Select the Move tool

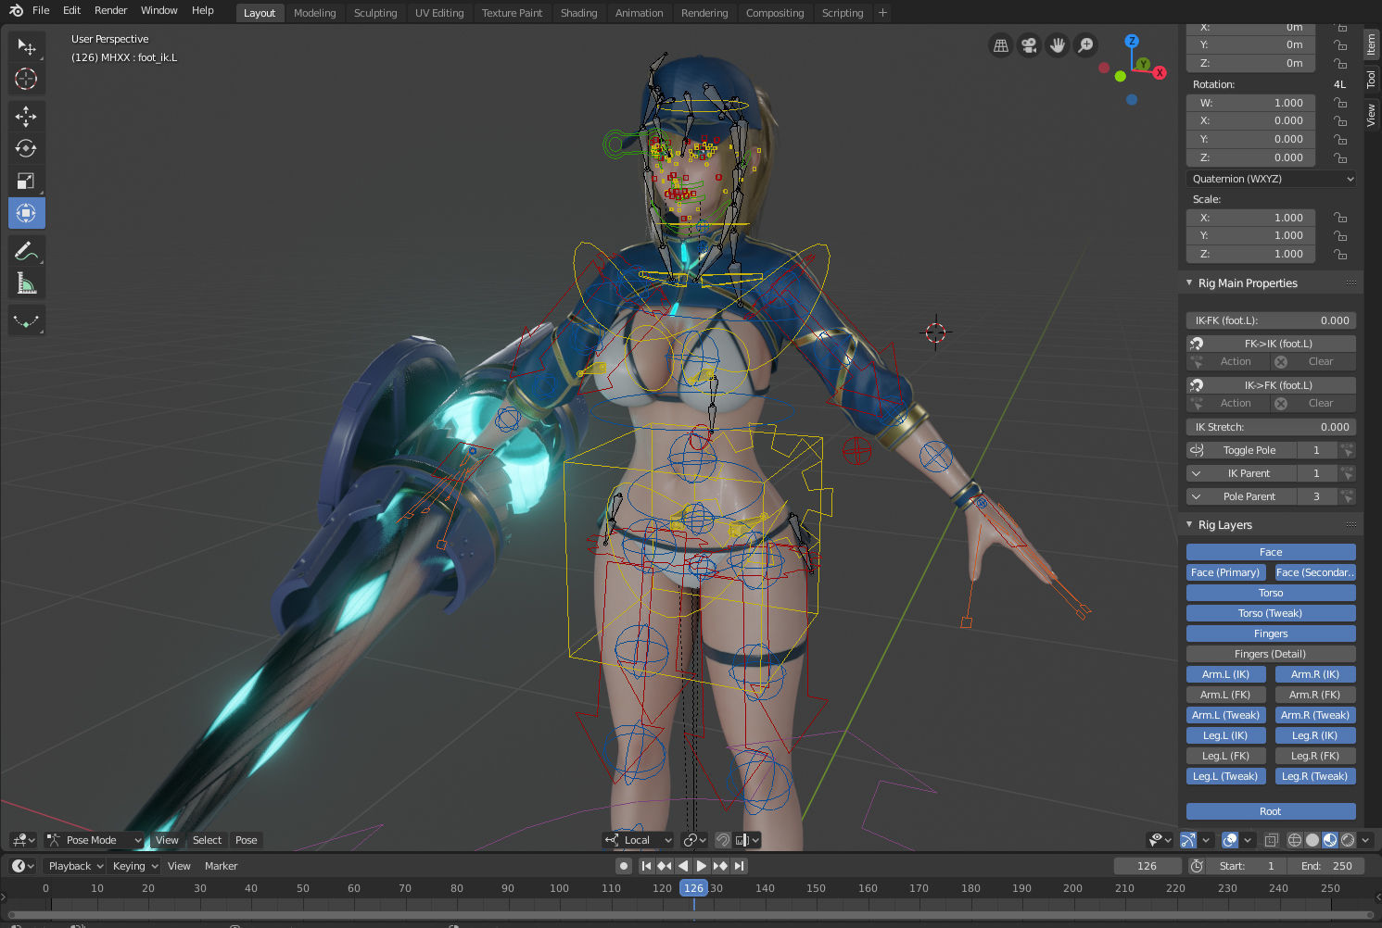tap(26, 116)
